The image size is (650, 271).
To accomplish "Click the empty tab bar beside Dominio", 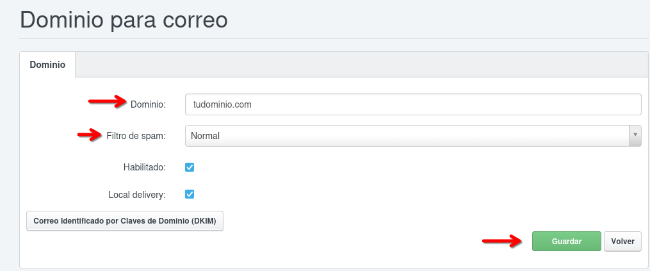I will click(359, 65).
